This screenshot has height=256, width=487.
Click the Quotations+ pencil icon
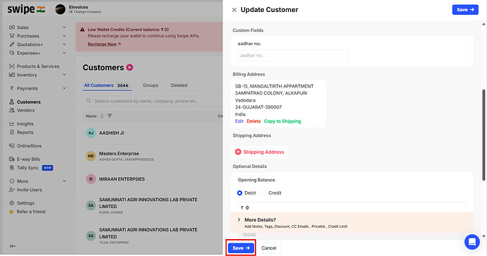pyautogui.click(x=12, y=44)
